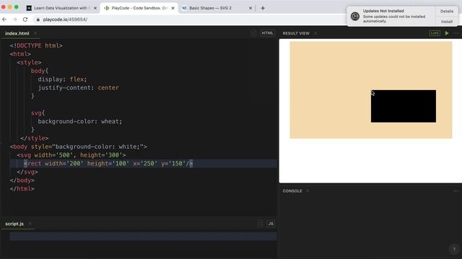Viewport: 462px width, 259px height.
Task: Click the 'body{' selector line
Action: 40,71
